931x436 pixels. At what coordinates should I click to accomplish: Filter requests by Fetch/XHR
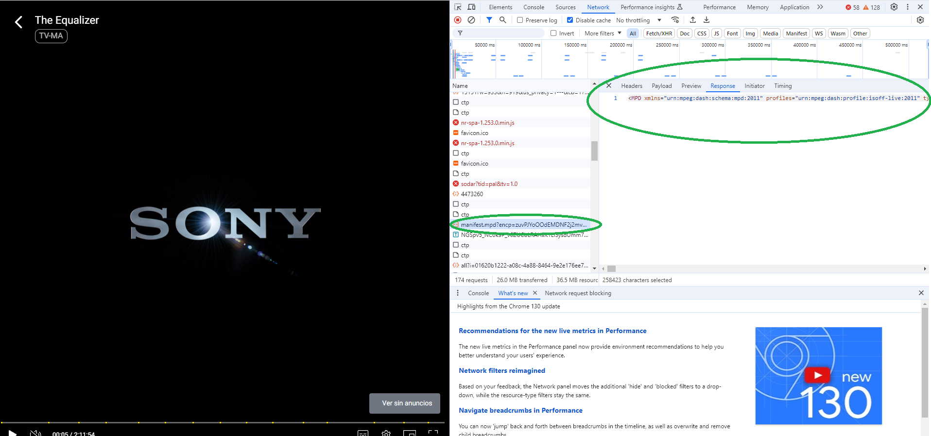coord(659,34)
